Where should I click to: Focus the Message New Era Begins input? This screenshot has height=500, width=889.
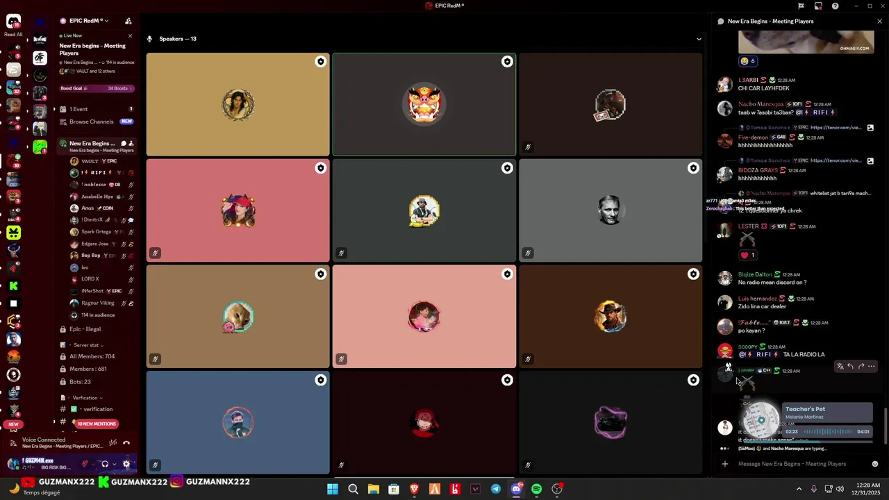pyautogui.click(x=800, y=464)
